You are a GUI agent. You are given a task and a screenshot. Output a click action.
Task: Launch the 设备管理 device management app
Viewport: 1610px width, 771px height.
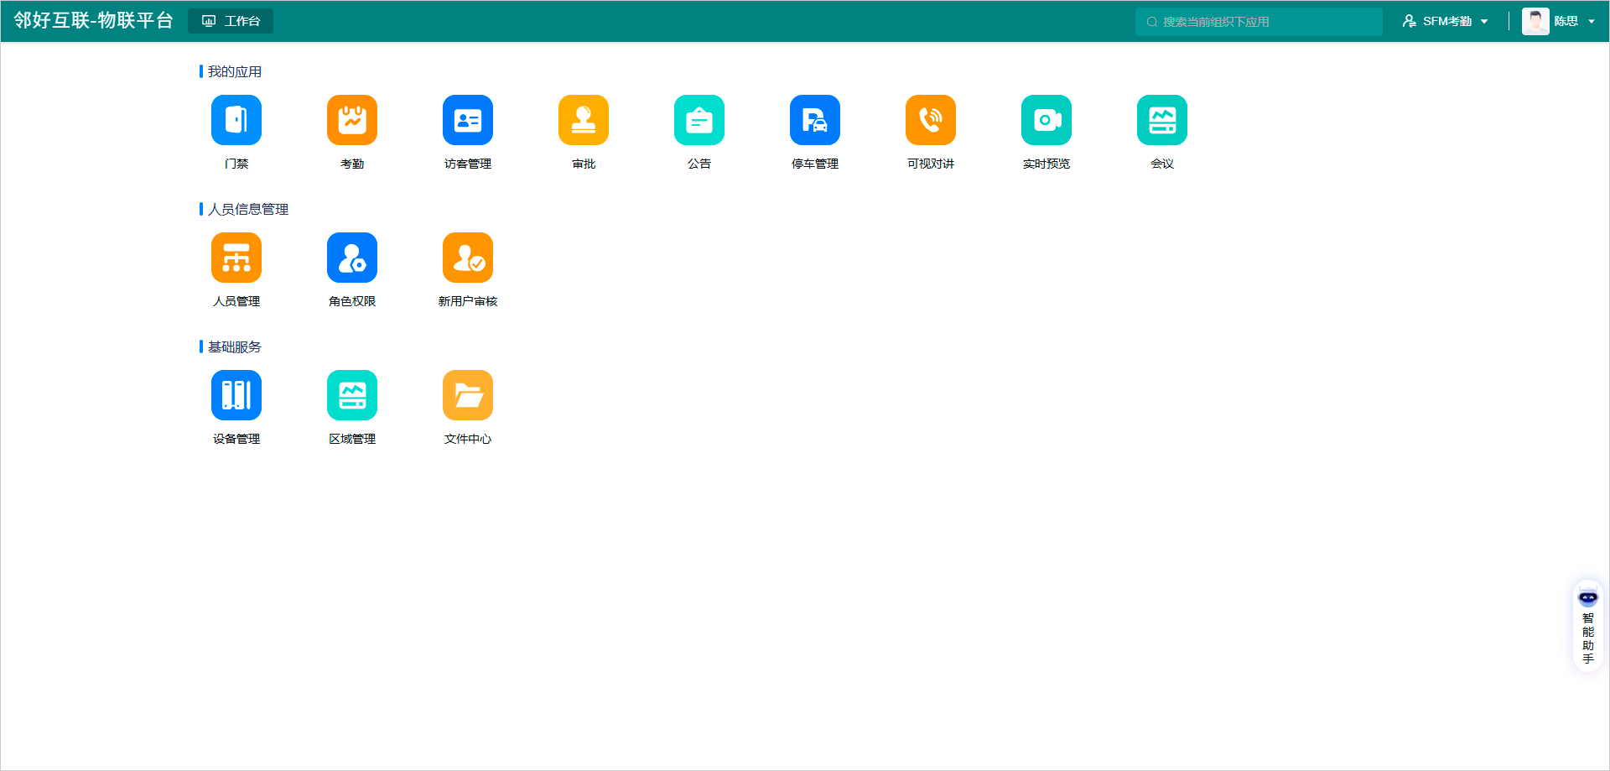pos(236,395)
